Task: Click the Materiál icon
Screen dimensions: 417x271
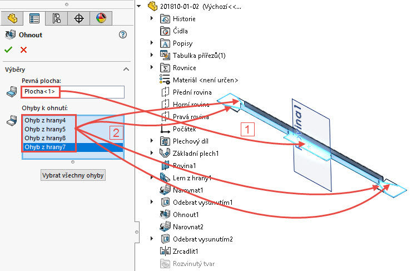Action: coord(165,80)
